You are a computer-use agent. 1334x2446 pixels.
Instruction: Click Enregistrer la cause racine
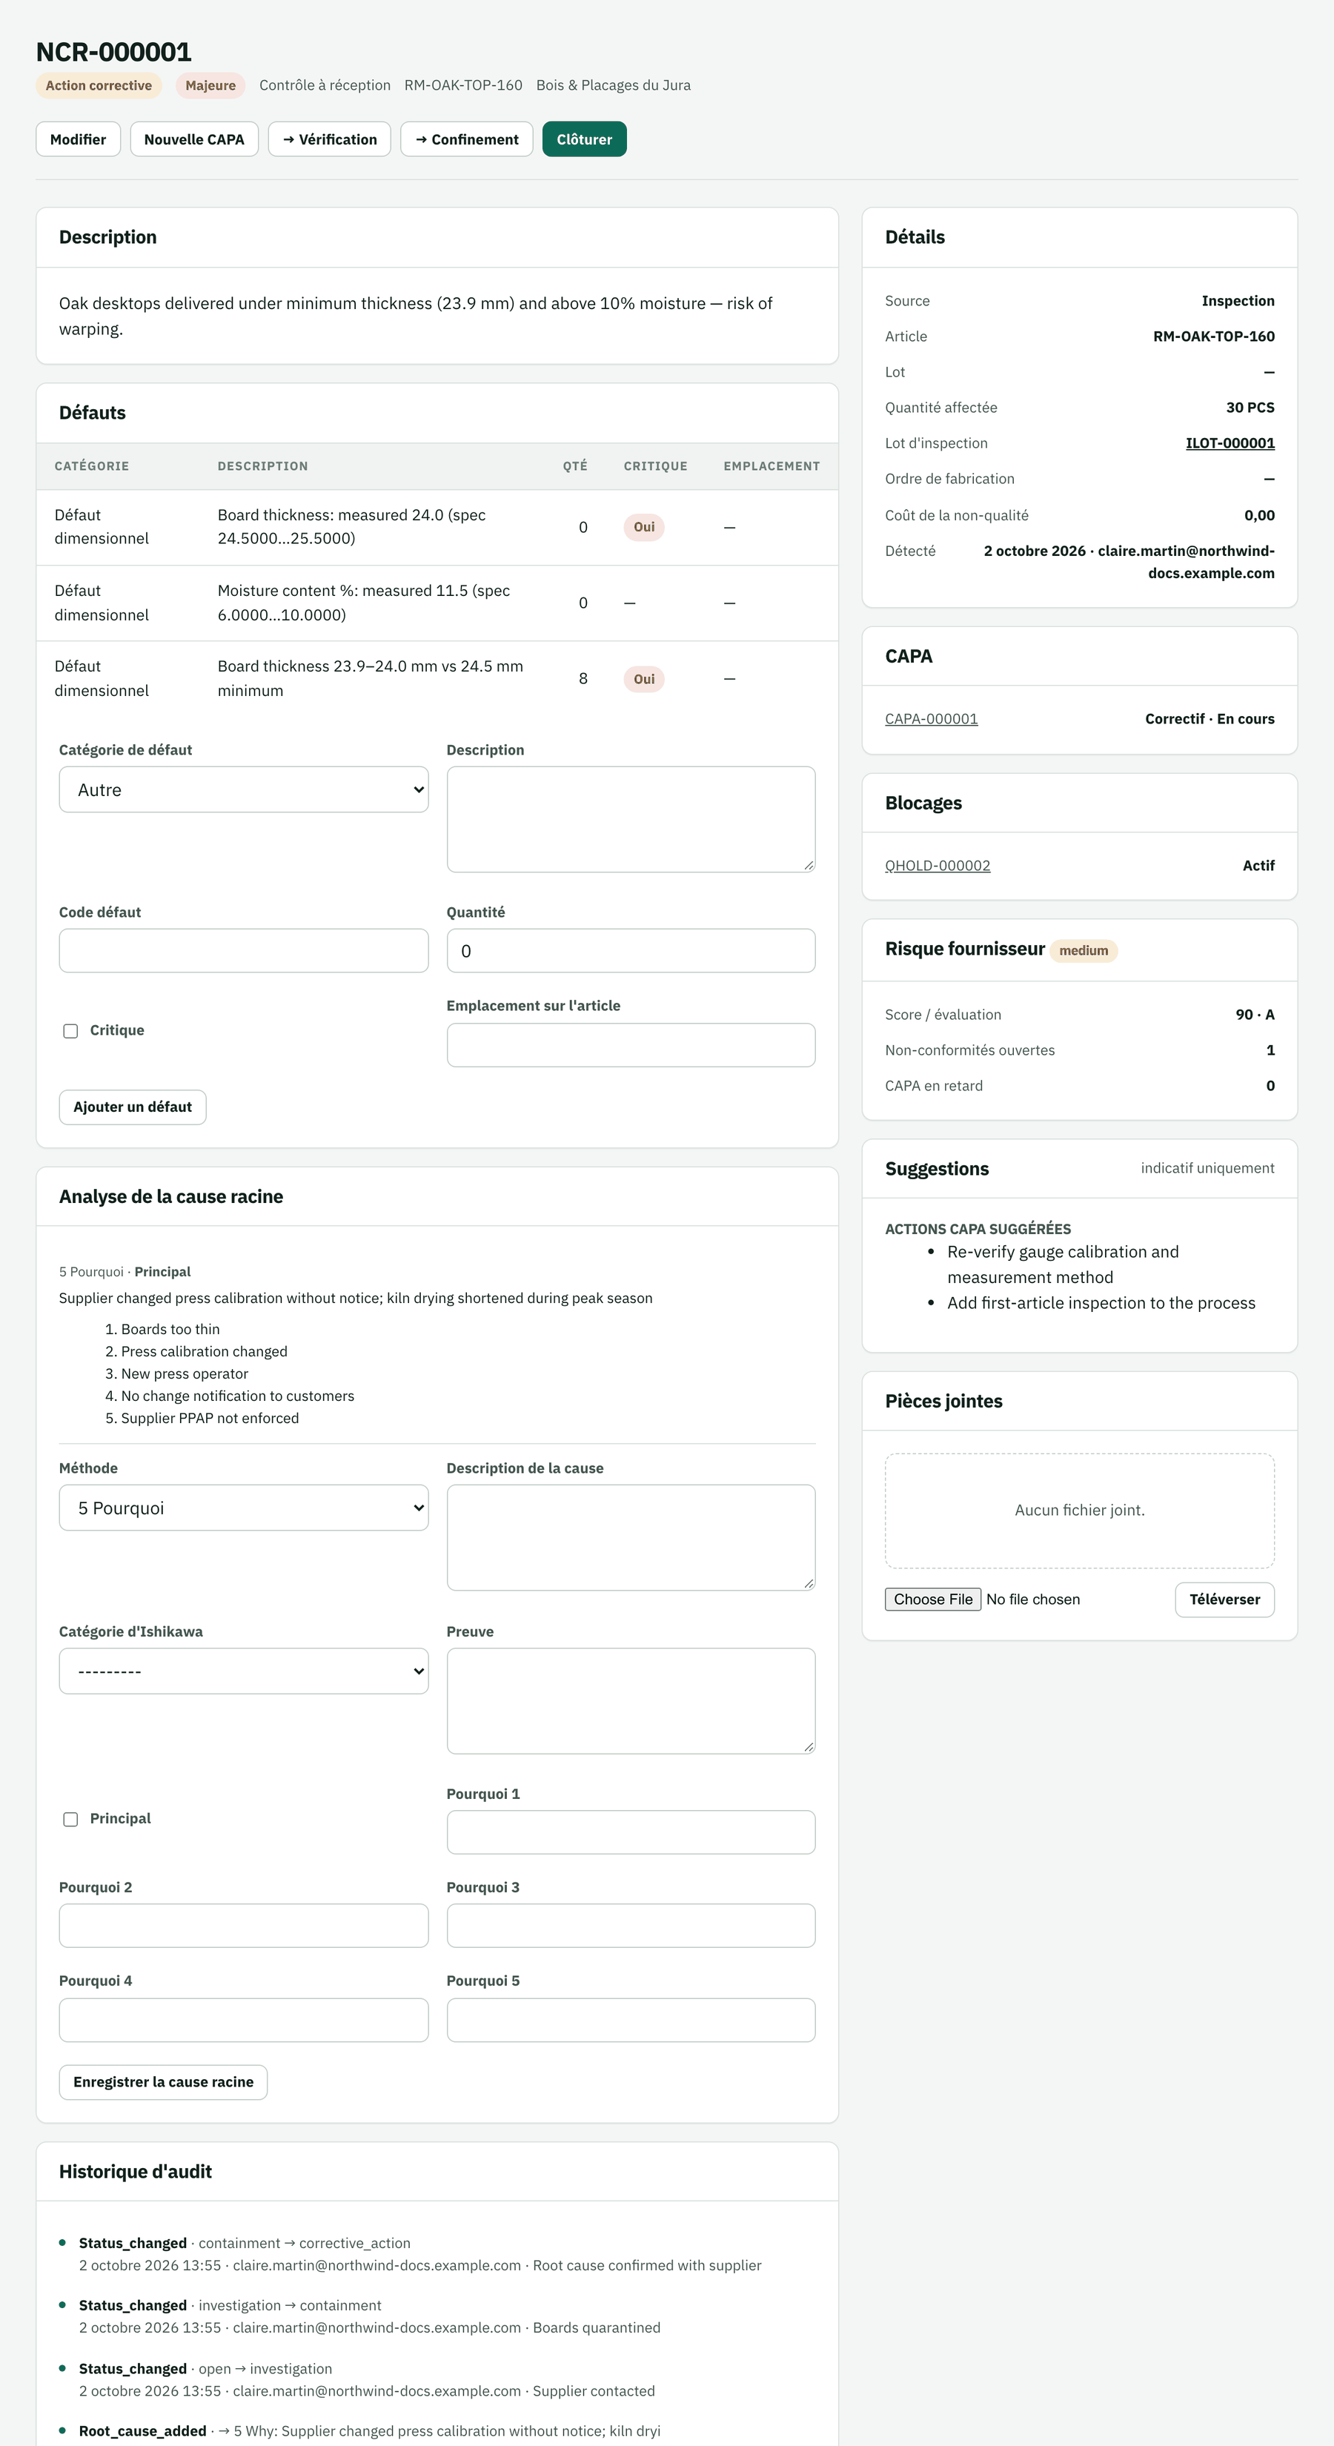162,2082
